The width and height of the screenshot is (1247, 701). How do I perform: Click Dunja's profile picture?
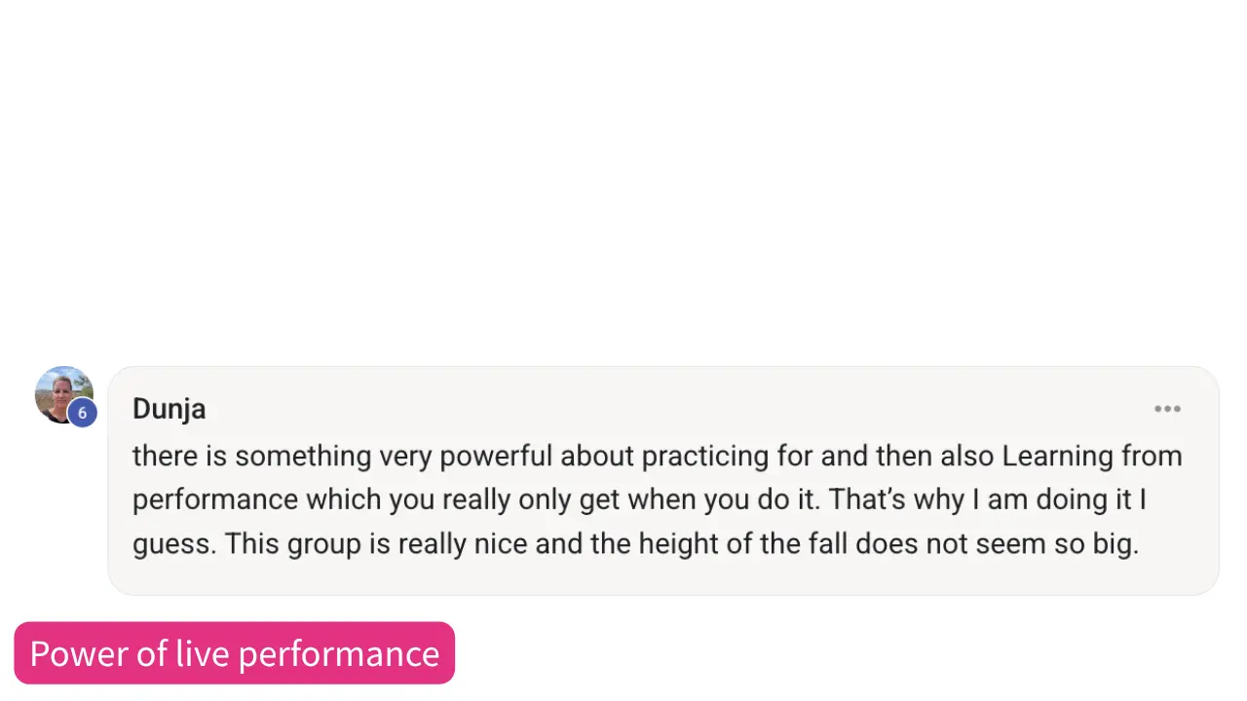pos(60,391)
